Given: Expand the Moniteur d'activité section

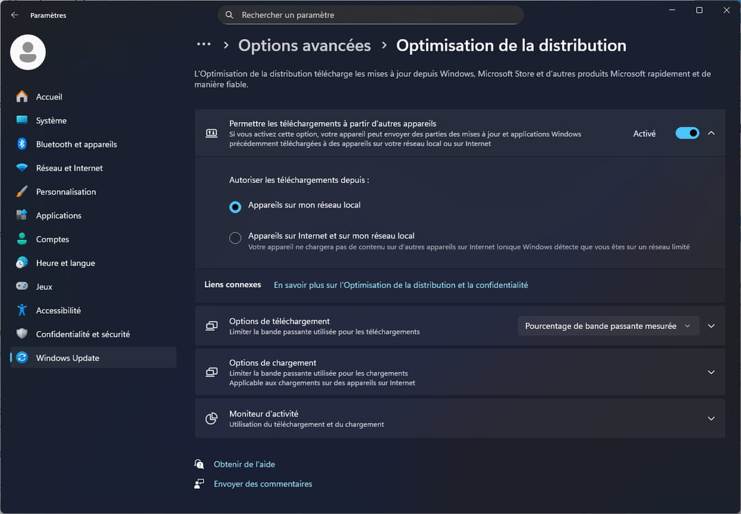Looking at the screenshot, I should [711, 419].
